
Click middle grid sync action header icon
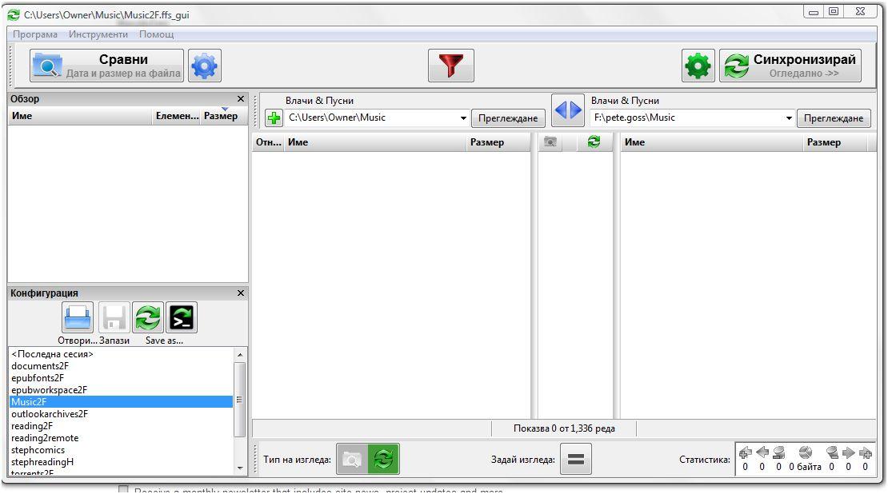tap(594, 142)
